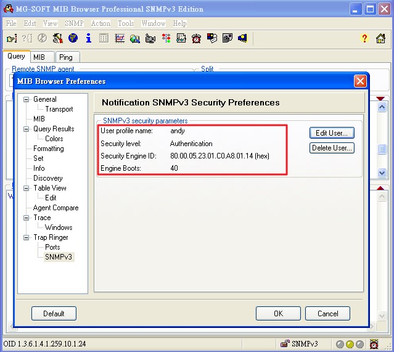Select Formatting in preferences tree

pos(49,149)
